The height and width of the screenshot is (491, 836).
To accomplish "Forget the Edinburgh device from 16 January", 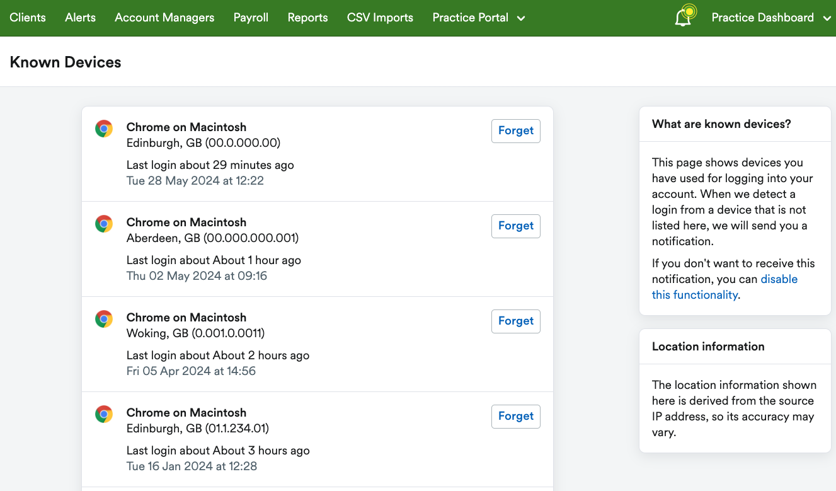I will pos(515,416).
